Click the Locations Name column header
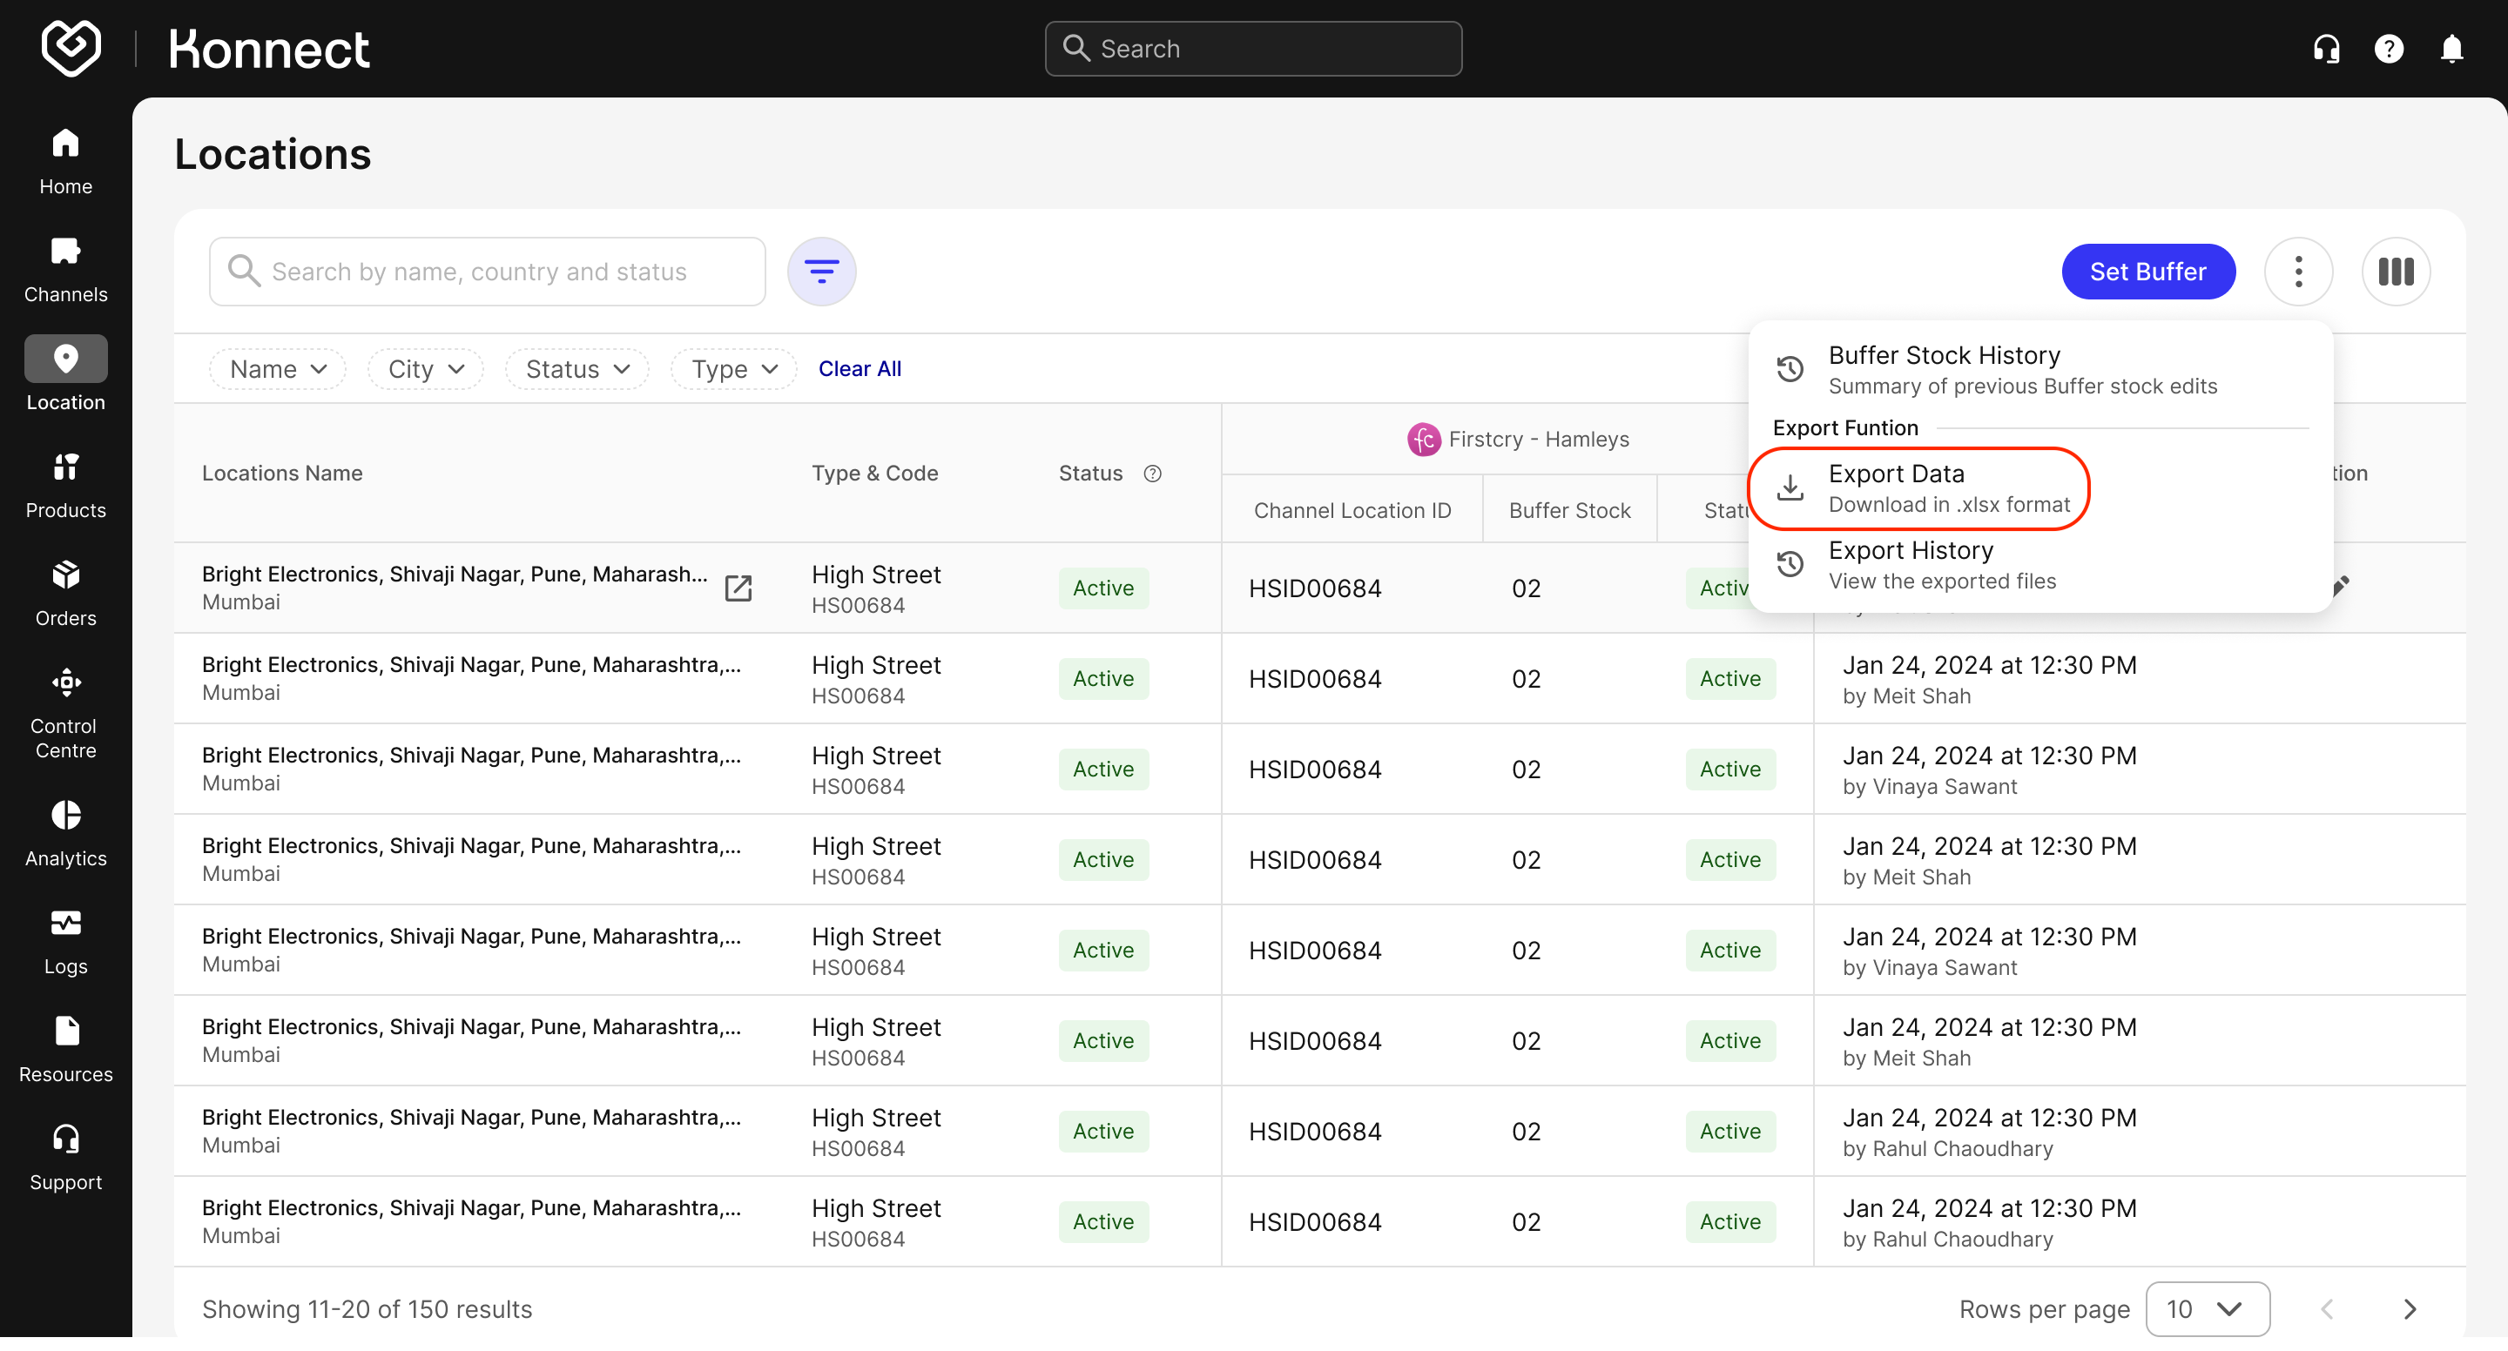Screen dimensions: 2508x1351 [x=282, y=474]
